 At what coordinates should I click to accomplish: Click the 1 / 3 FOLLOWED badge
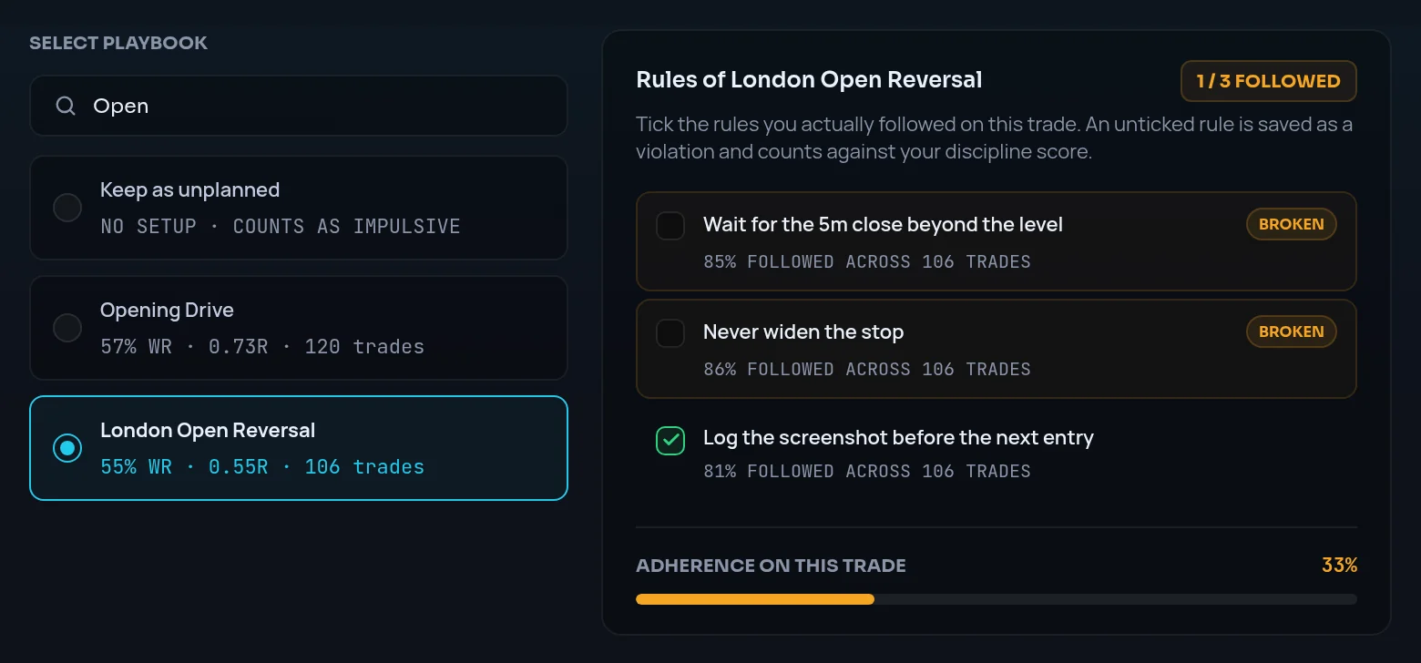coord(1268,81)
